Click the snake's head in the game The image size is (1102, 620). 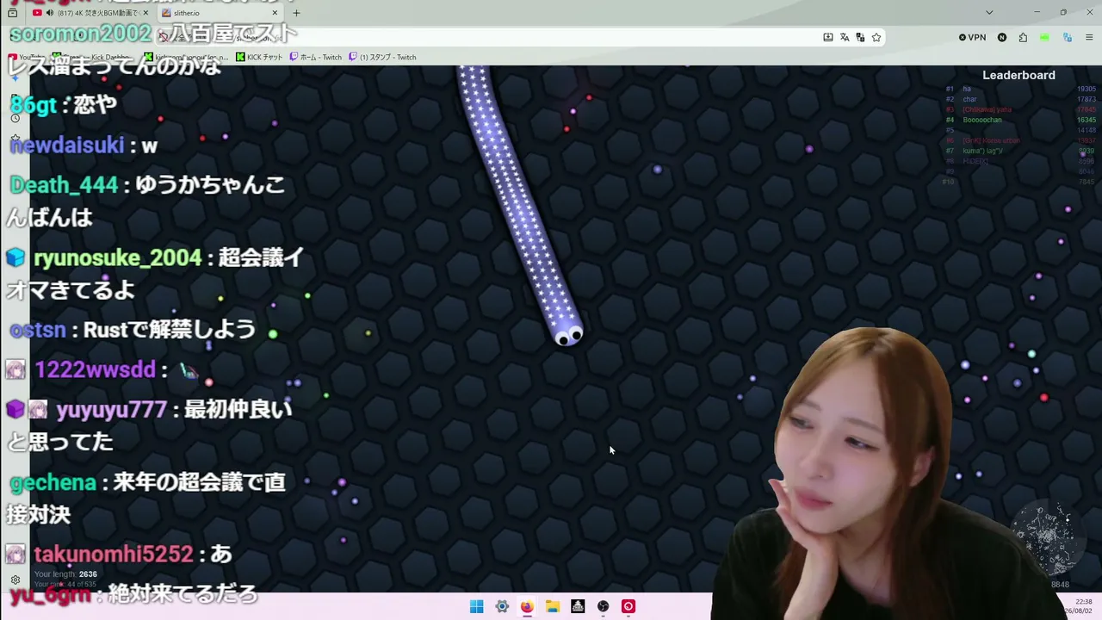tap(568, 333)
